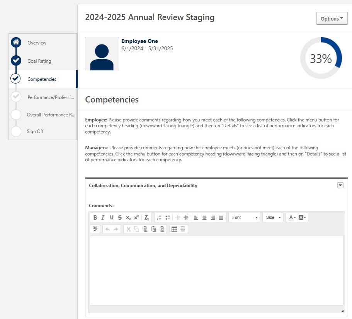This screenshot has width=352, height=319.
Task: Click the Competencies section heading
Action: click(x=112, y=99)
